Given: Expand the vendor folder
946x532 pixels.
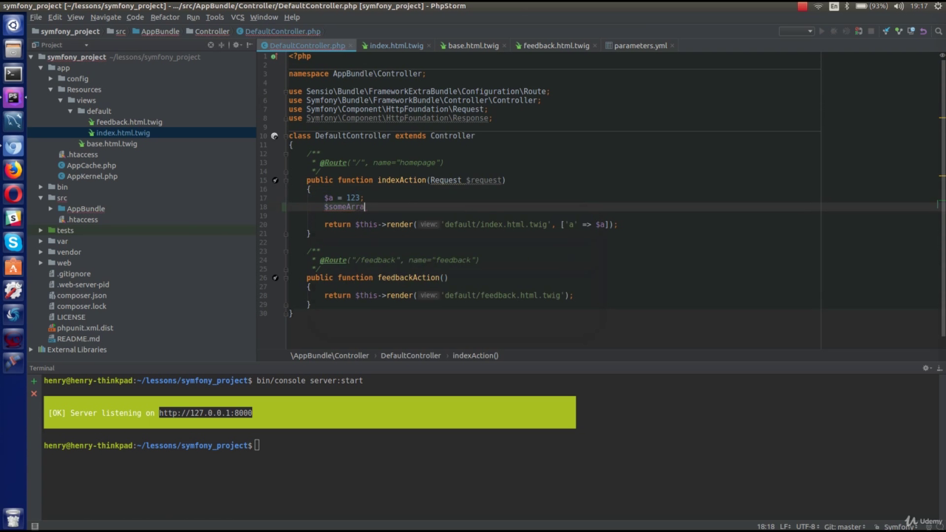Looking at the screenshot, I should [x=41, y=252].
